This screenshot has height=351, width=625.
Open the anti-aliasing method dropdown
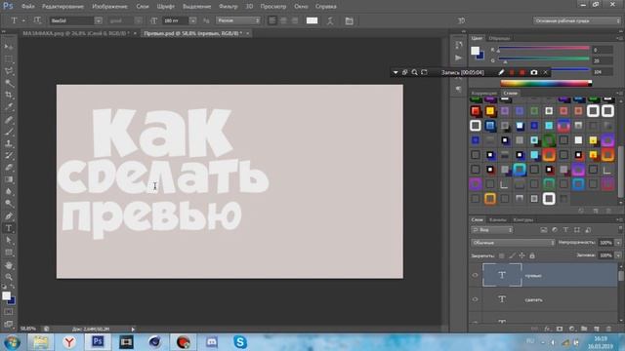click(x=238, y=20)
